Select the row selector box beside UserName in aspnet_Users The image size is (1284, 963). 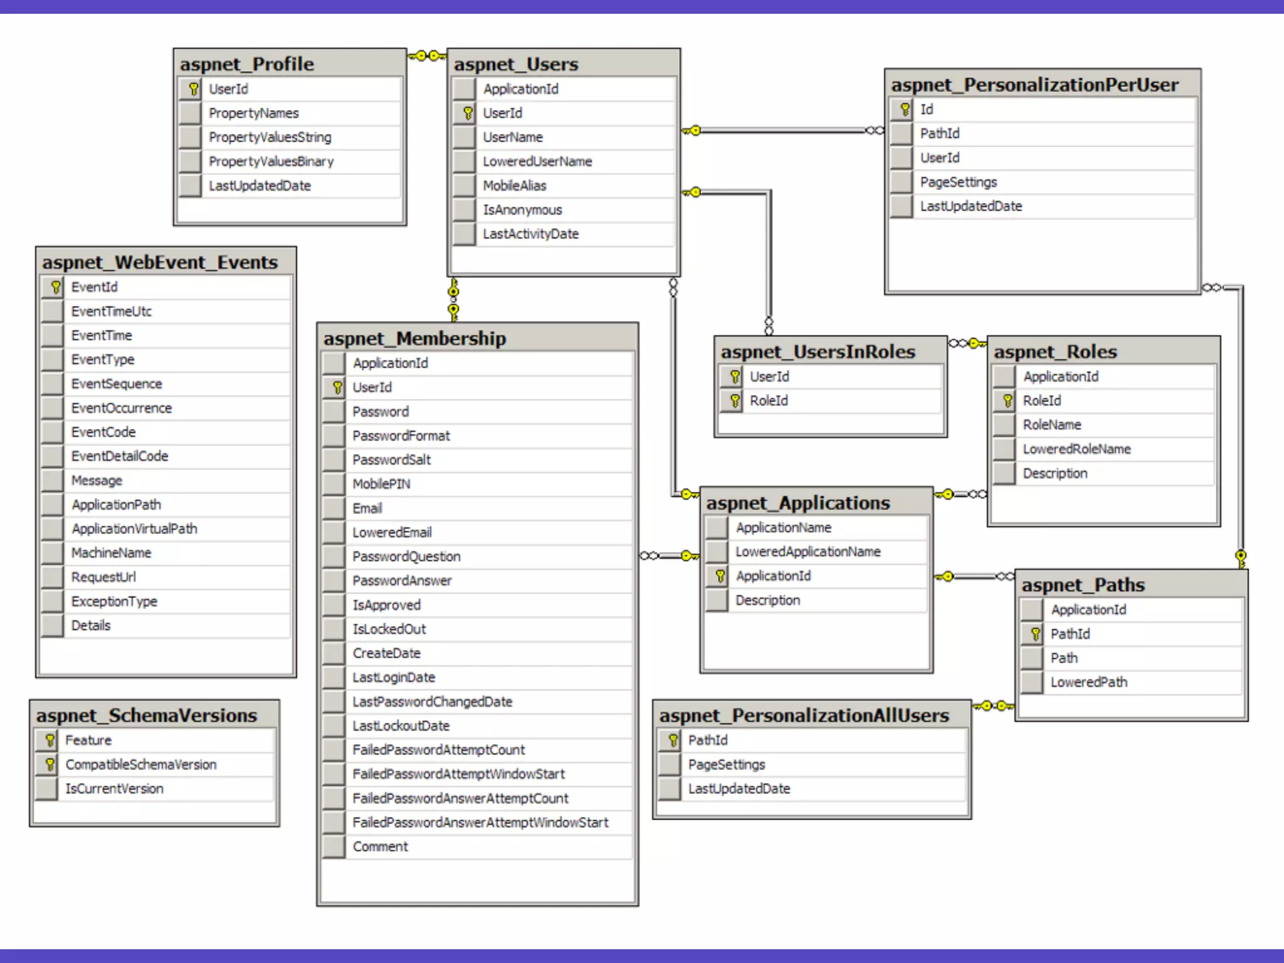[465, 137]
